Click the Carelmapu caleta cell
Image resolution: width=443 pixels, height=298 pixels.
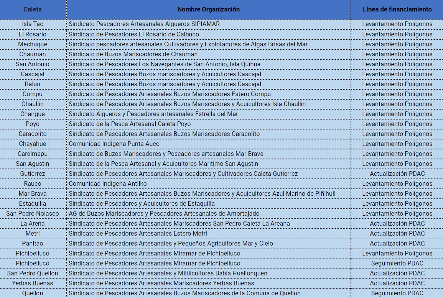pos(33,154)
